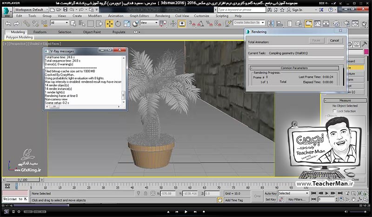Activate the Select and Move tool

109,24
